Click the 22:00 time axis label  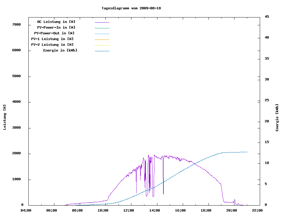257,211
